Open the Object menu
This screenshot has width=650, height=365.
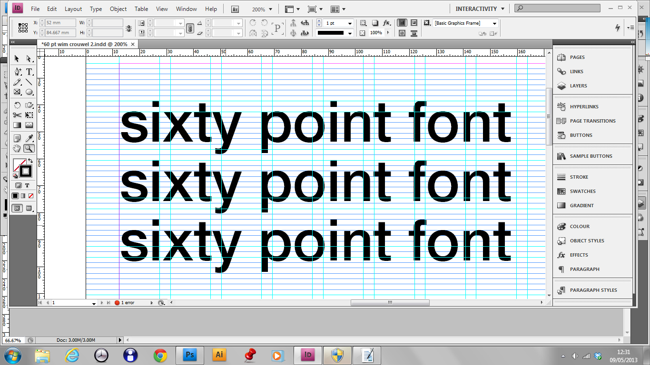point(118,9)
